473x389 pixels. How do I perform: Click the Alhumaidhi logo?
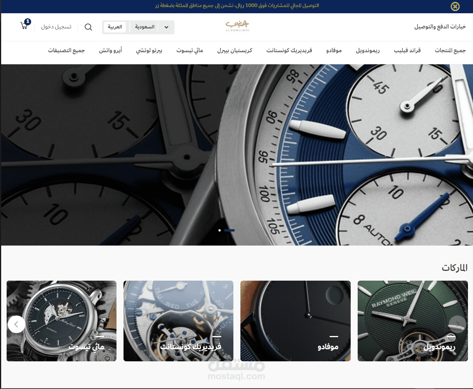237,26
